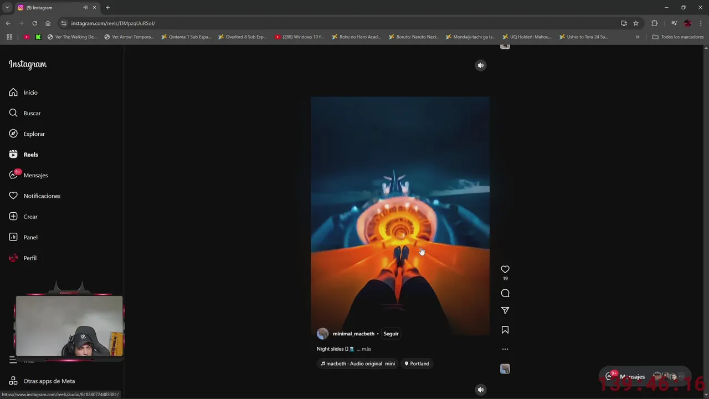This screenshot has height=399, width=709.
Task: Bookmark this page with star icon
Action: point(636,23)
